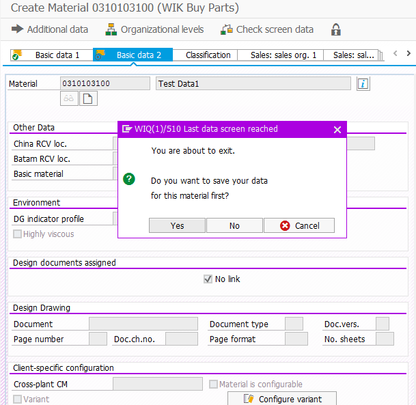Click the Doc.vers. field
Screen dimensions: 416x405
click(383, 324)
